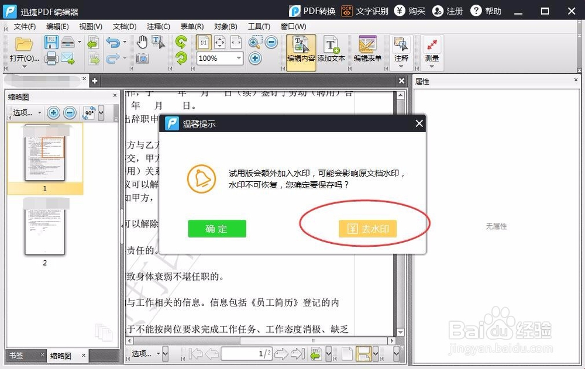Close the 温馨提示 dialog

(419, 123)
